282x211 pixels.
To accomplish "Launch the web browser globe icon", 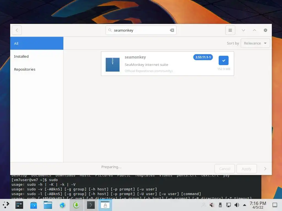I will pyautogui.click(x=63, y=205).
